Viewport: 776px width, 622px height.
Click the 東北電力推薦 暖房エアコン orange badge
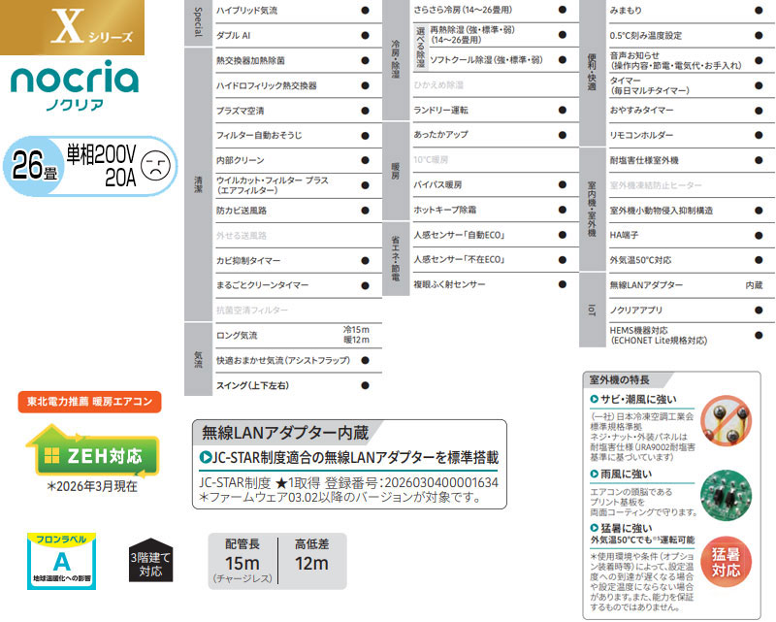click(x=89, y=401)
